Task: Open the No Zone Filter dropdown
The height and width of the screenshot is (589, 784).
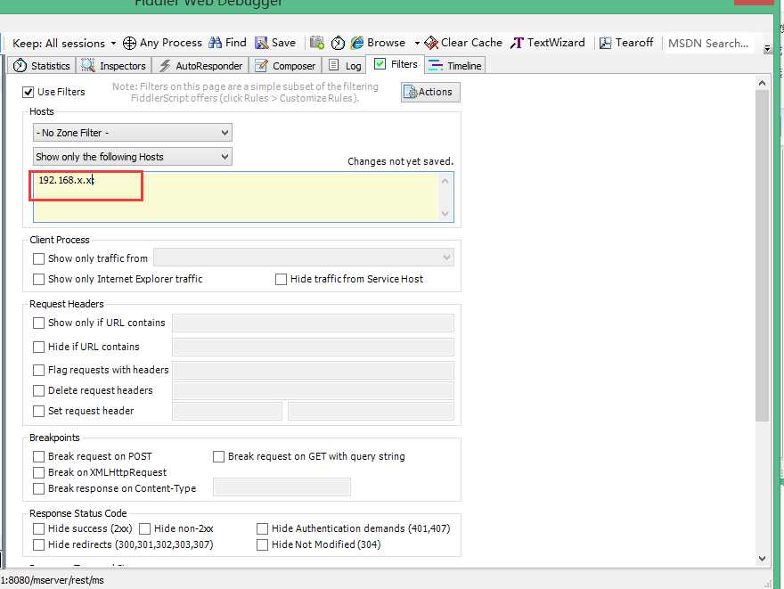Action: click(x=133, y=133)
